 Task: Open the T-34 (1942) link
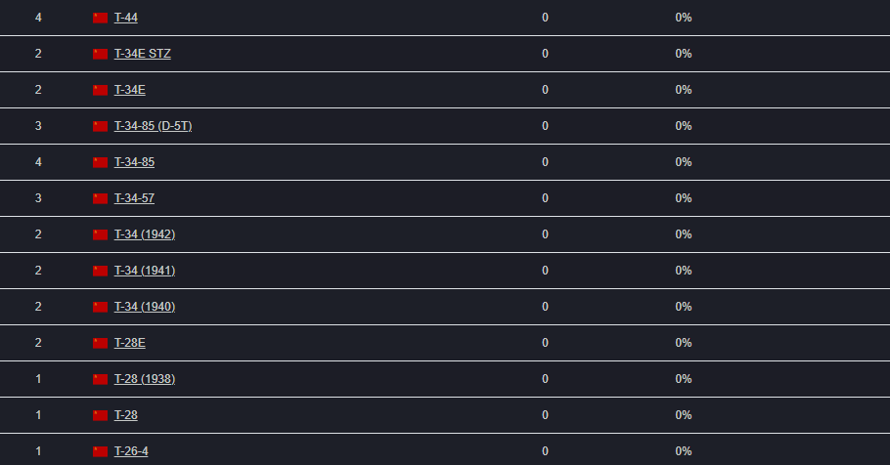pos(144,234)
